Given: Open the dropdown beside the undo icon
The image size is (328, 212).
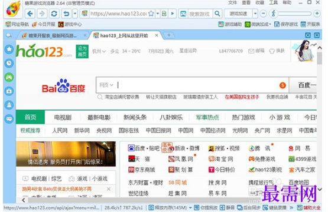Looking at the screenshot, I should [x=75, y=14].
